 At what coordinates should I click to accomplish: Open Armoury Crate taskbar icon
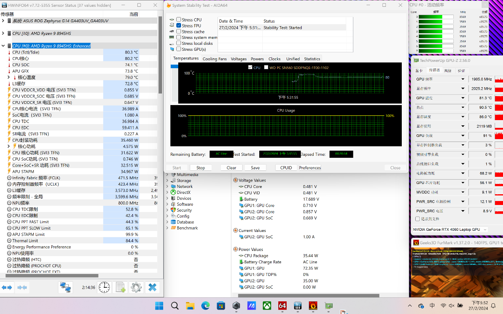pyautogui.click(x=236, y=306)
